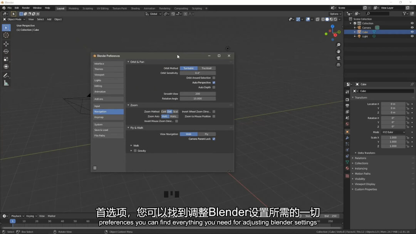The height and width of the screenshot is (234, 416).
Task: Click the Location X field
Action: (x=393, y=104)
